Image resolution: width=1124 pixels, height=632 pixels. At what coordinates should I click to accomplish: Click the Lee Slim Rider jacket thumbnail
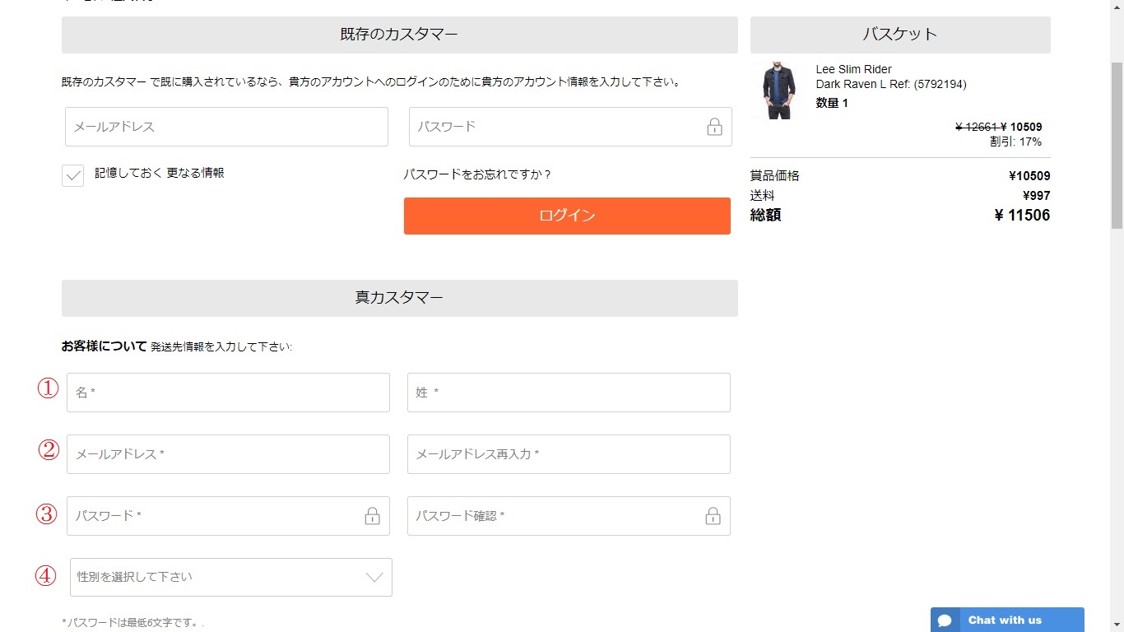[778, 90]
